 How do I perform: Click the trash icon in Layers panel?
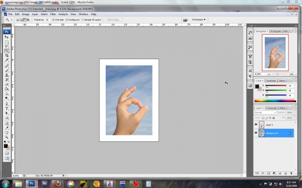(291, 173)
